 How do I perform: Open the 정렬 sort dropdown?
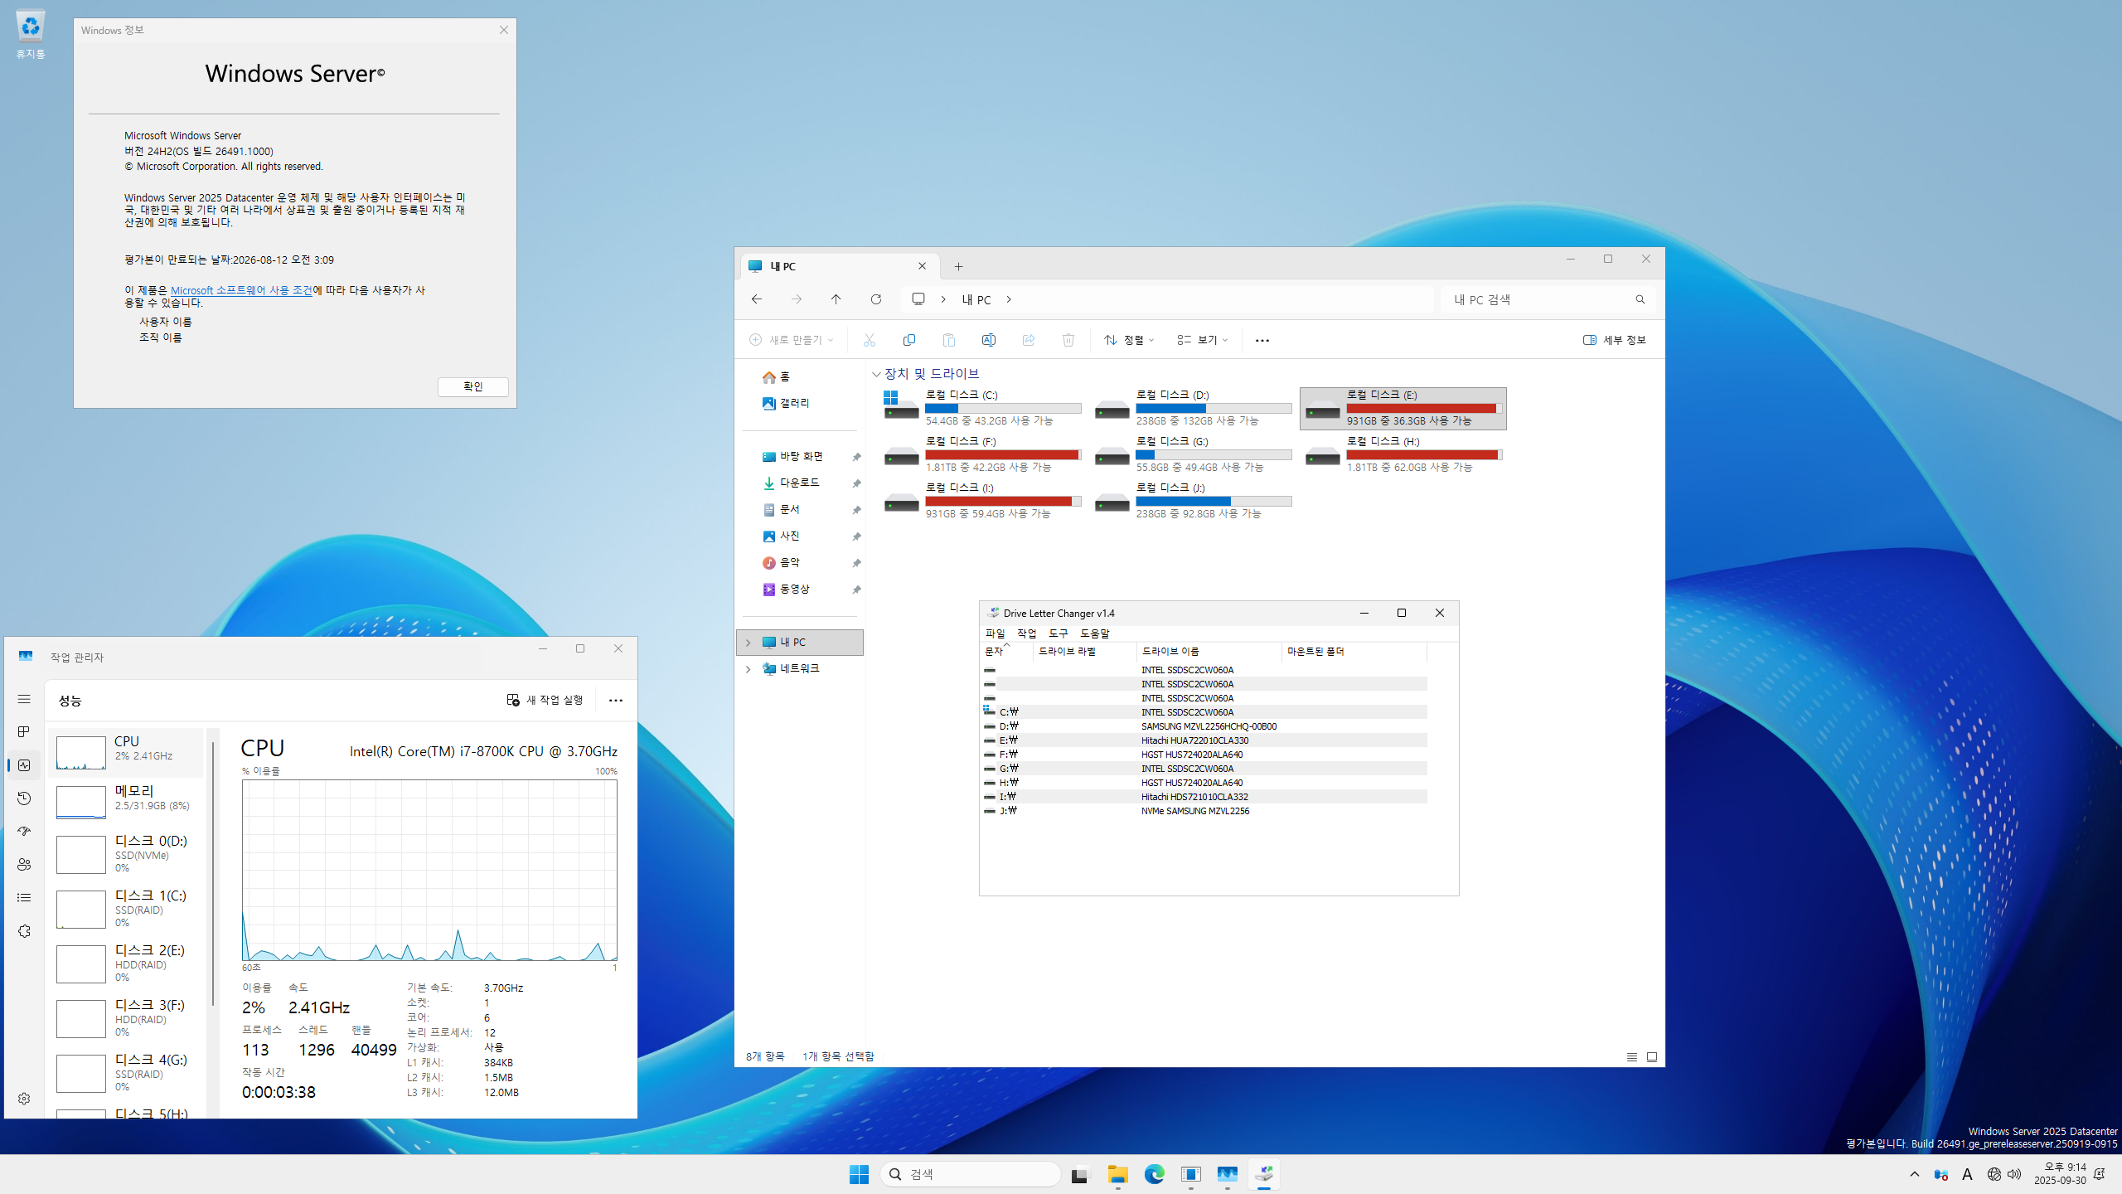1129,340
